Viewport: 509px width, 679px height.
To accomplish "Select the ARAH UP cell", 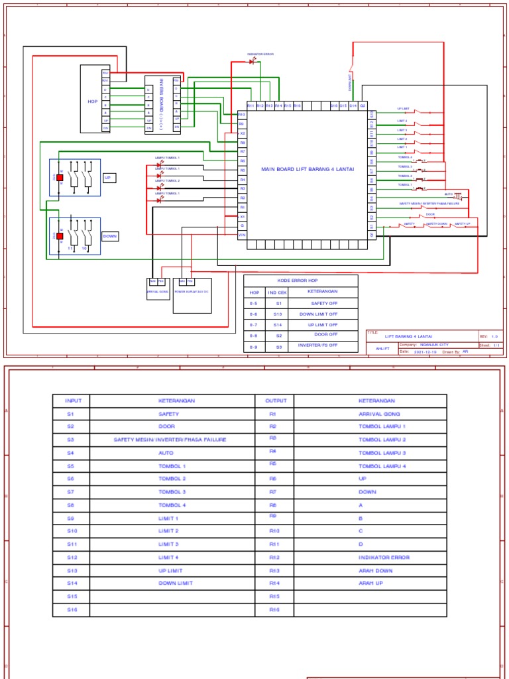I will (371, 584).
